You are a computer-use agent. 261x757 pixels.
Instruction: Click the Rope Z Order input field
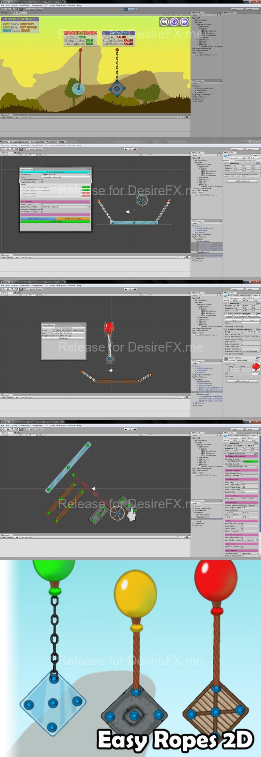(x=65, y=204)
